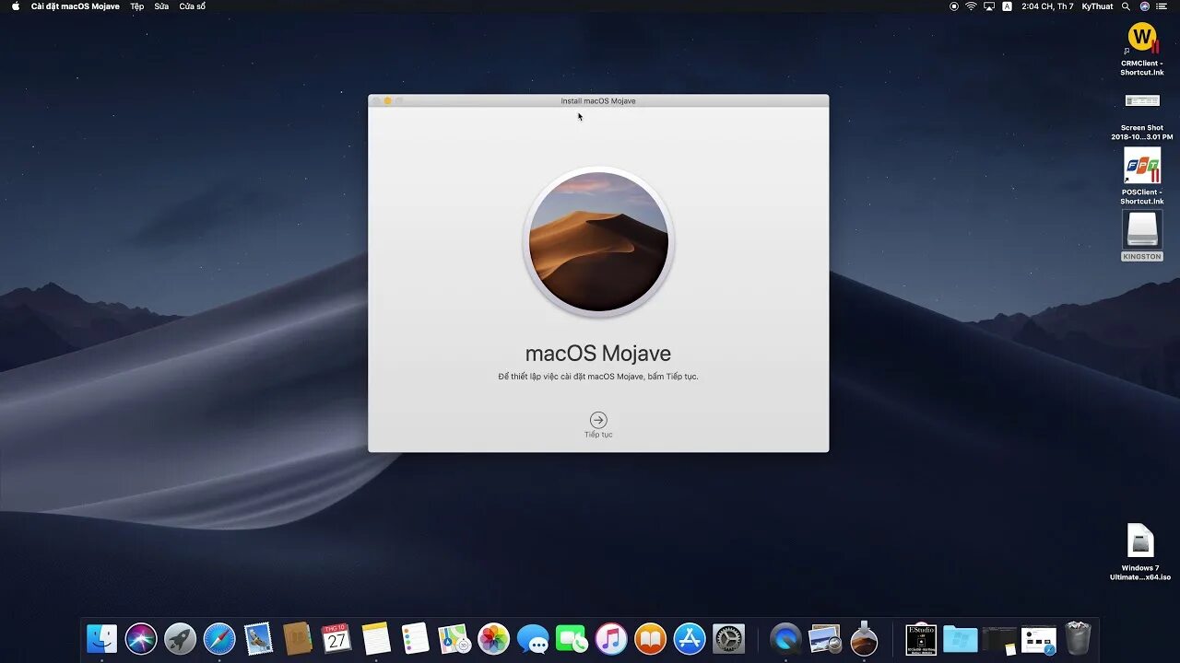Open Contacts from the Dock

point(298,638)
